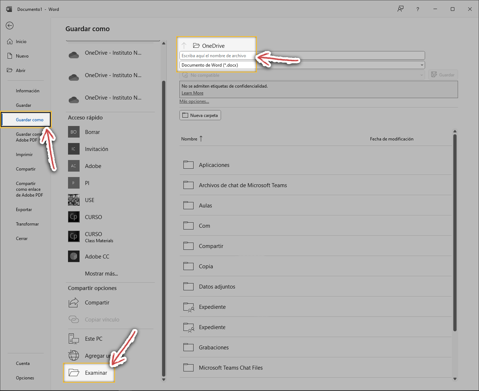Open the Aplicaciones folder
The image size is (479, 391).
214,165
